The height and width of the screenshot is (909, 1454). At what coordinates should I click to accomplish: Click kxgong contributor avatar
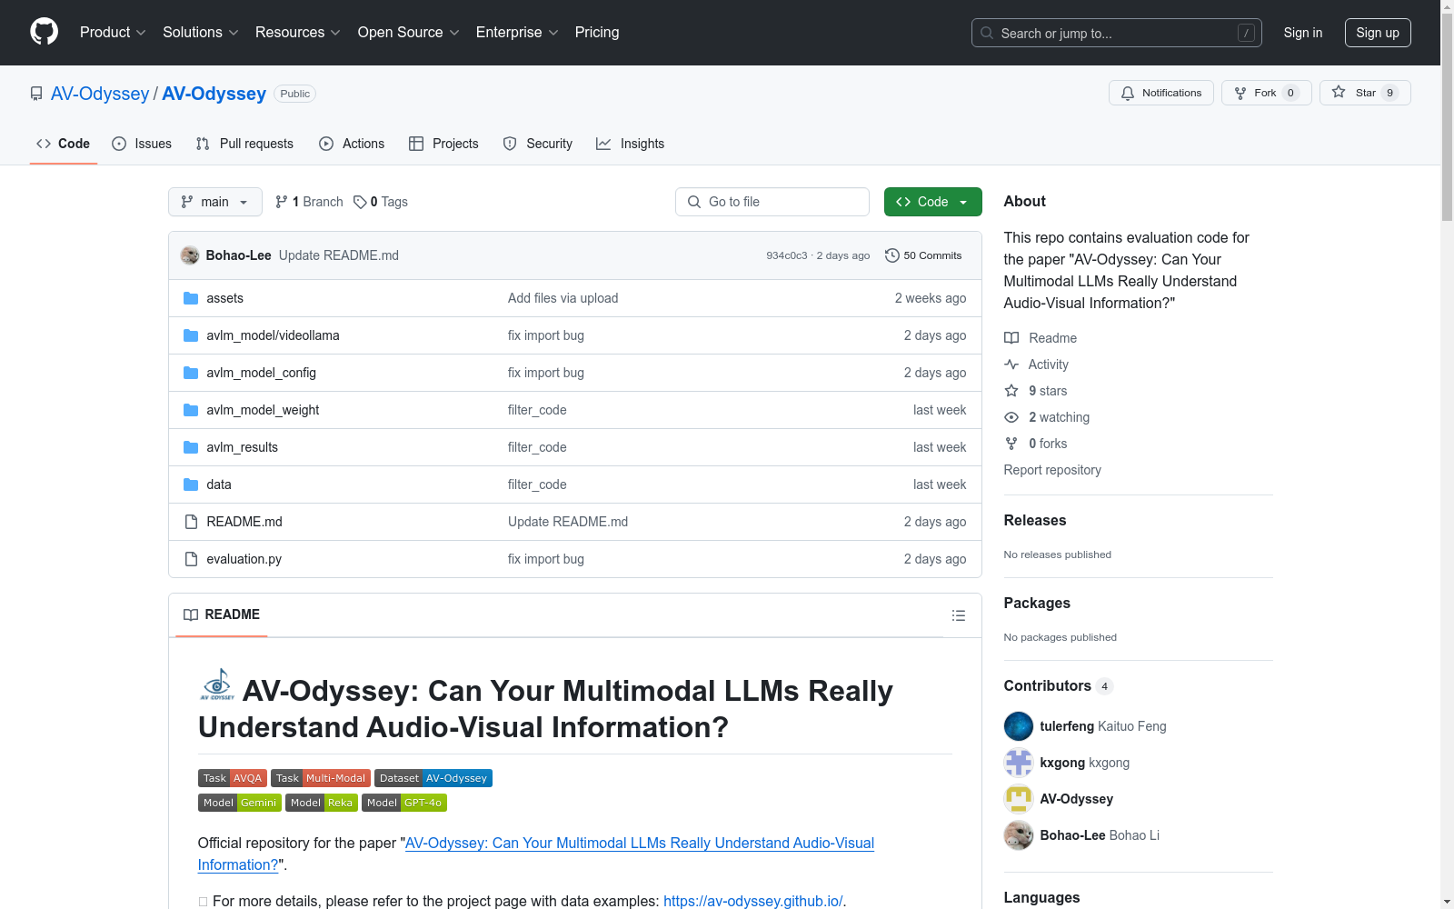[x=1019, y=763]
